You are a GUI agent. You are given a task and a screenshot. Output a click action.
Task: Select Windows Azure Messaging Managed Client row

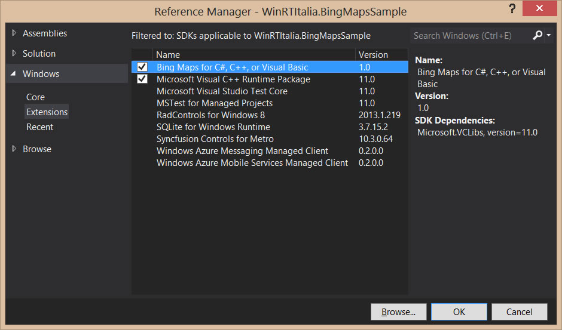pos(270,151)
